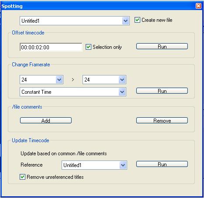Add /file comments

(x=46, y=120)
